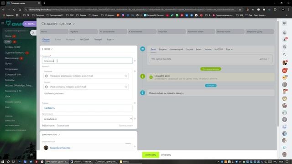292x164 pixels.
Task: Click gear icon beside Товары field
Action: click(135, 103)
